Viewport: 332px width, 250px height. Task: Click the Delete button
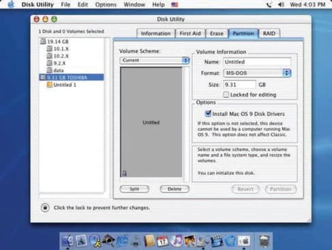click(175, 189)
